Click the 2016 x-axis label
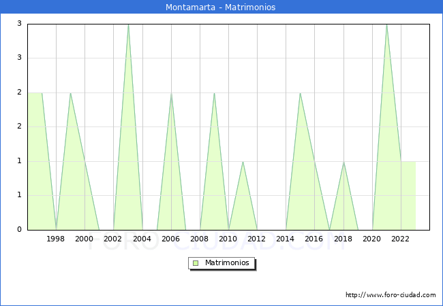This screenshot has width=443, height=306. [x=314, y=239]
